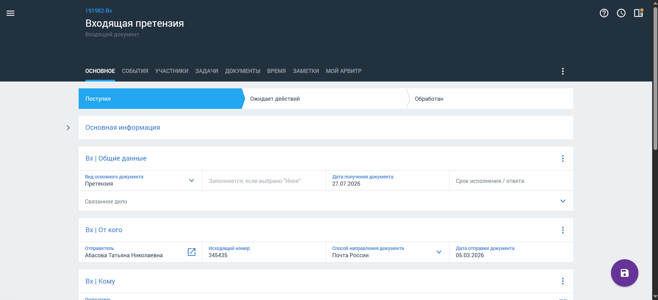Image resolution: width=658 pixels, height=300 pixels.
Task: Open the hamburger navigation menu
Action: [x=11, y=13]
